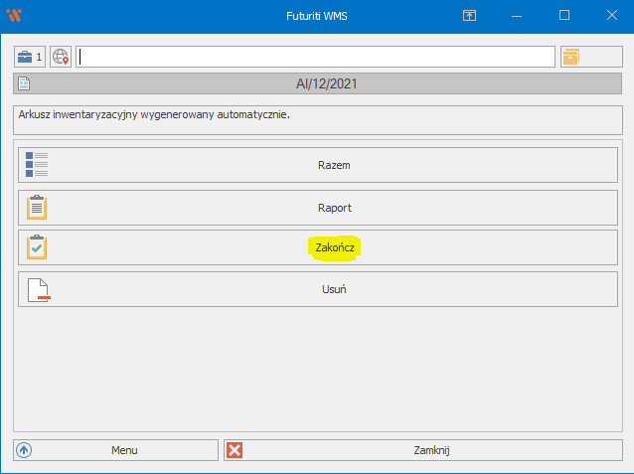This screenshot has height=474, width=634.
Task: Click the Futuriti WMS logo in title bar
Action: [15, 16]
